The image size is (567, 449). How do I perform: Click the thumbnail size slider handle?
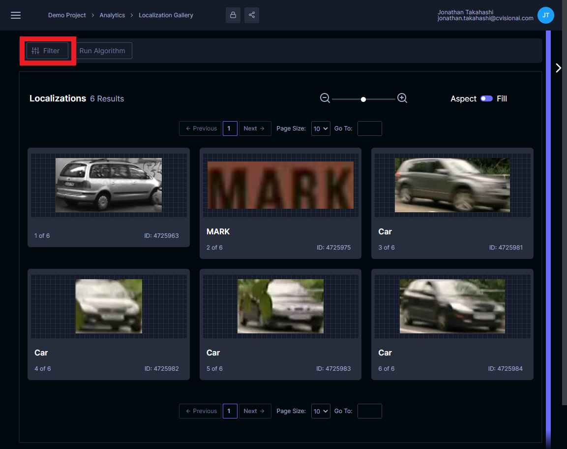coord(363,99)
